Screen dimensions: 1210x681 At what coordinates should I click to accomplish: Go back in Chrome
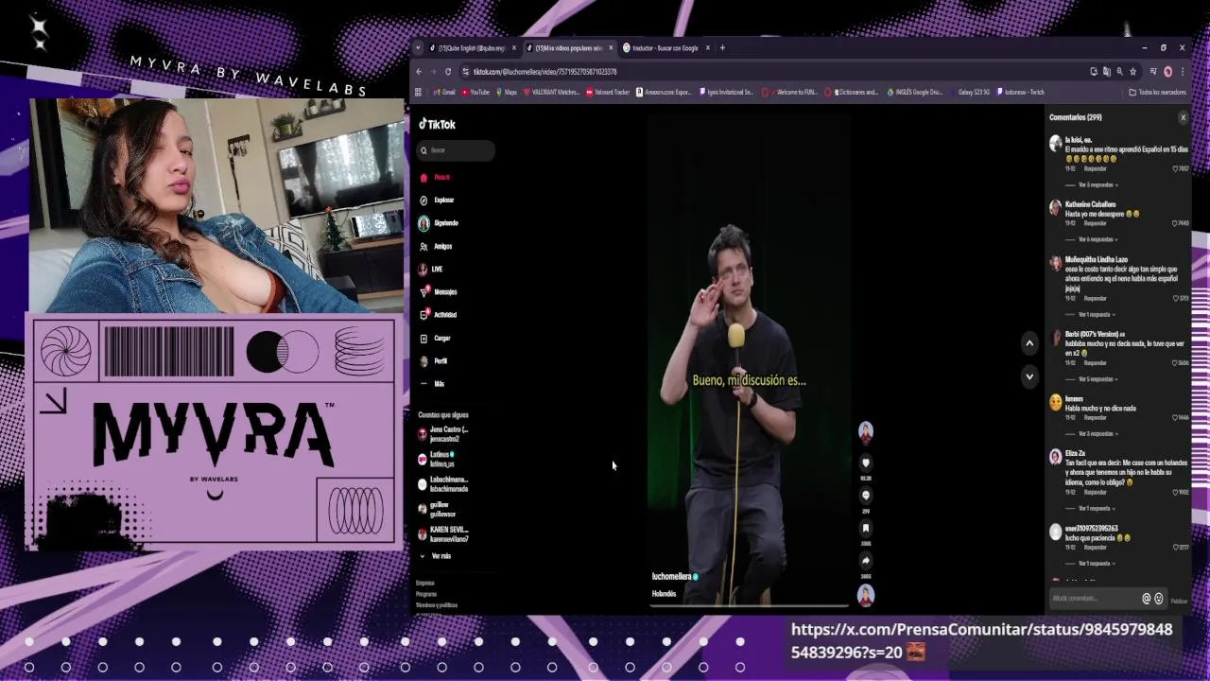point(420,72)
